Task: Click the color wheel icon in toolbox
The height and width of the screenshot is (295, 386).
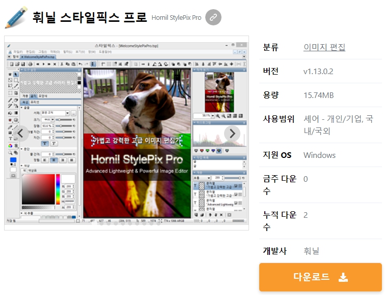Action: click(x=10, y=146)
